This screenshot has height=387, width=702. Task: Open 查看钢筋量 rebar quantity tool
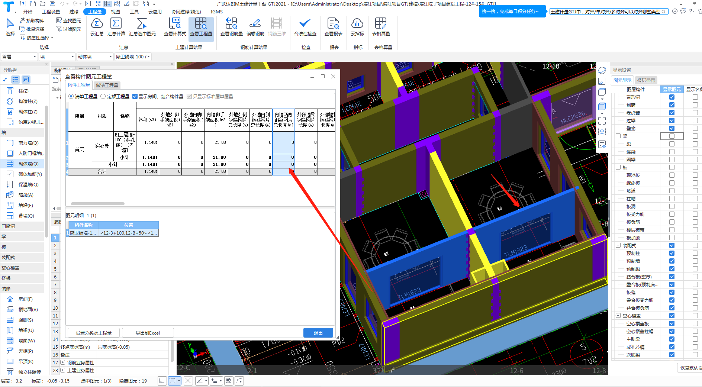click(x=231, y=27)
